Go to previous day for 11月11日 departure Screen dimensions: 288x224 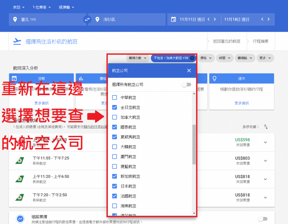[208, 19]
